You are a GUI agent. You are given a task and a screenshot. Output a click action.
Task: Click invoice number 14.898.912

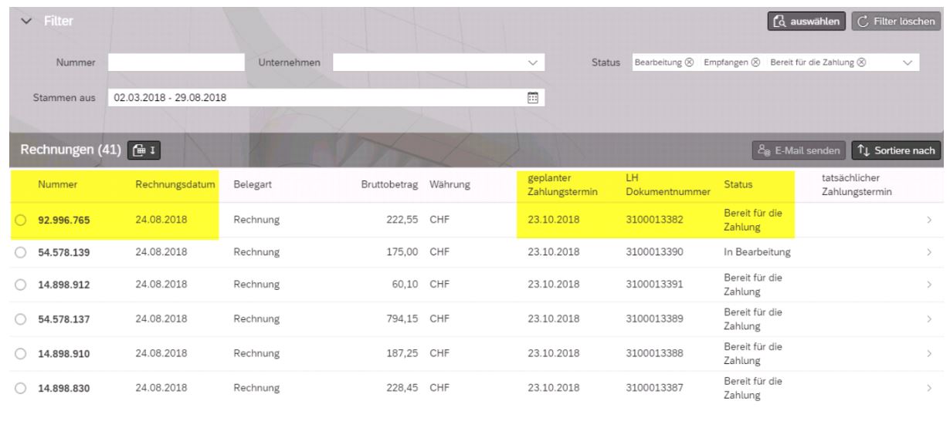coord(64,285)
